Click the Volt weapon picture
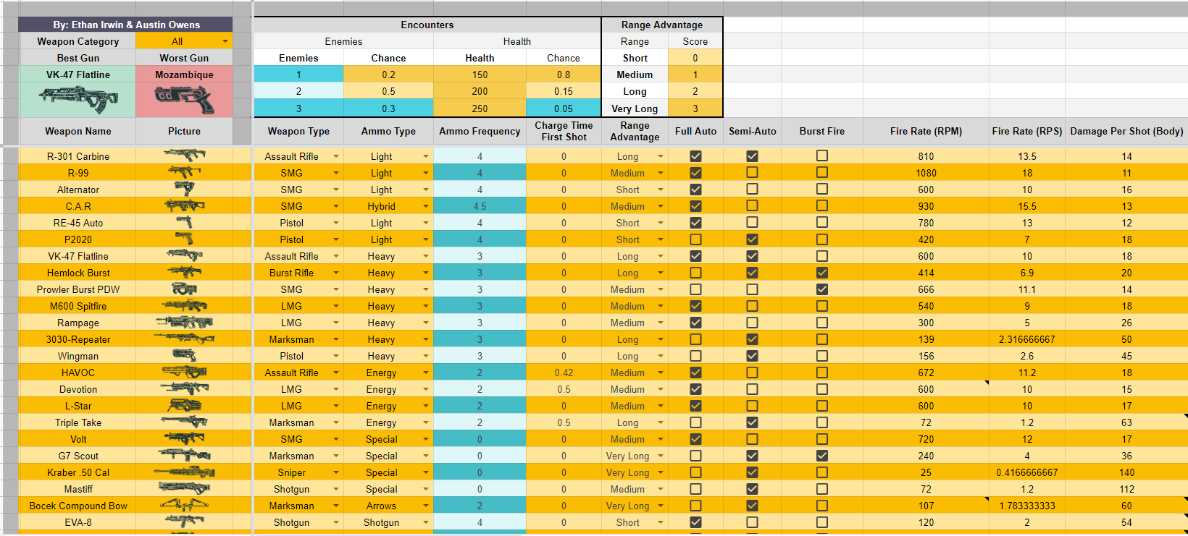 point(184,438)
